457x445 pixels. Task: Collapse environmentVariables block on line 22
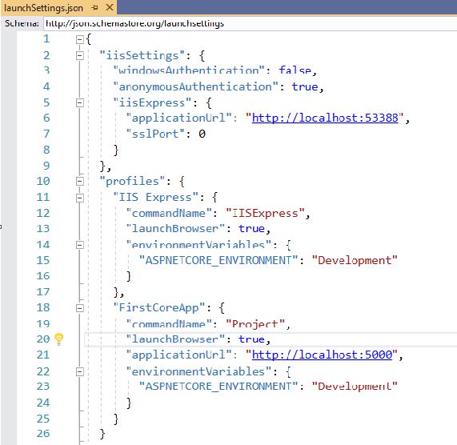79,371
